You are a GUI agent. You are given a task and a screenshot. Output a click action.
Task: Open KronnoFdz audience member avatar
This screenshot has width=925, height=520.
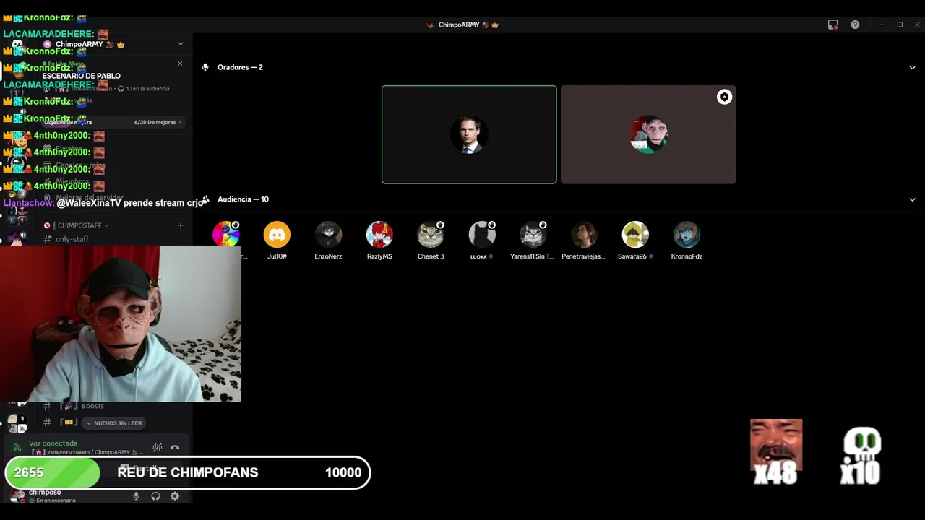(687, 234)
